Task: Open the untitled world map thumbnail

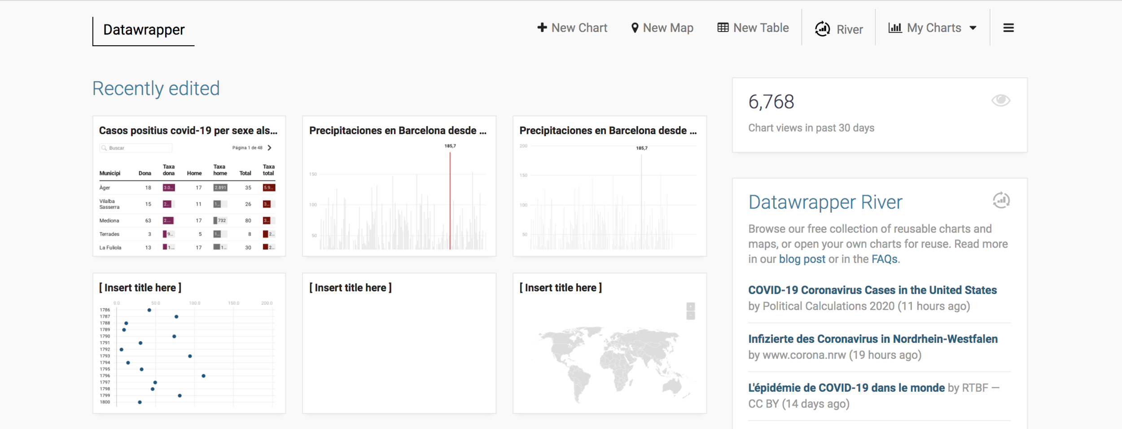Action: [609, 343]
